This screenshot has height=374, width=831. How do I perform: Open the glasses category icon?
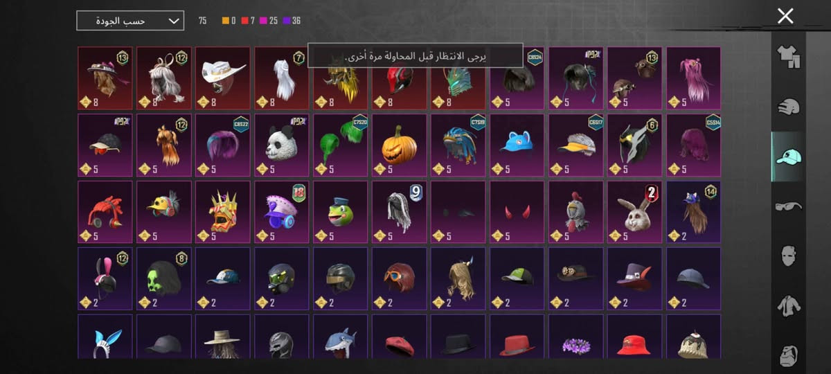[x=788, y=206]
